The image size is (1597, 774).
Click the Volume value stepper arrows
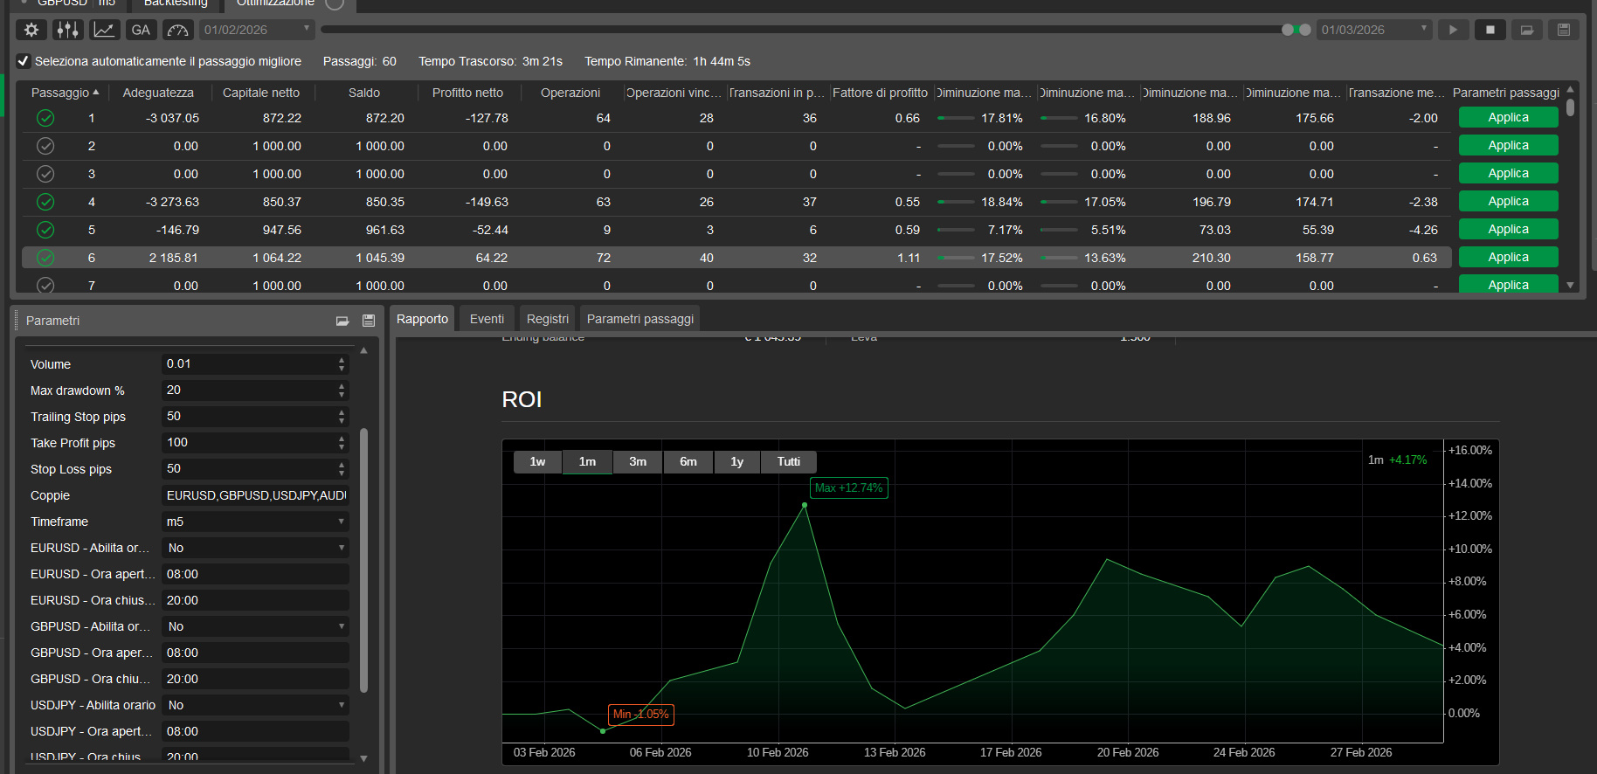(342, 364)
